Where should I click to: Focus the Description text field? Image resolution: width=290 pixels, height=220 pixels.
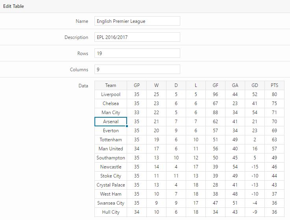[137, 37]
